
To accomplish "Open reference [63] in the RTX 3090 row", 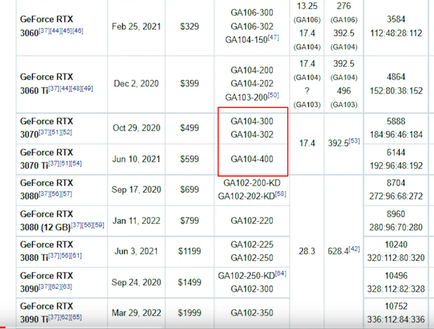I will [x=66, y=287].
